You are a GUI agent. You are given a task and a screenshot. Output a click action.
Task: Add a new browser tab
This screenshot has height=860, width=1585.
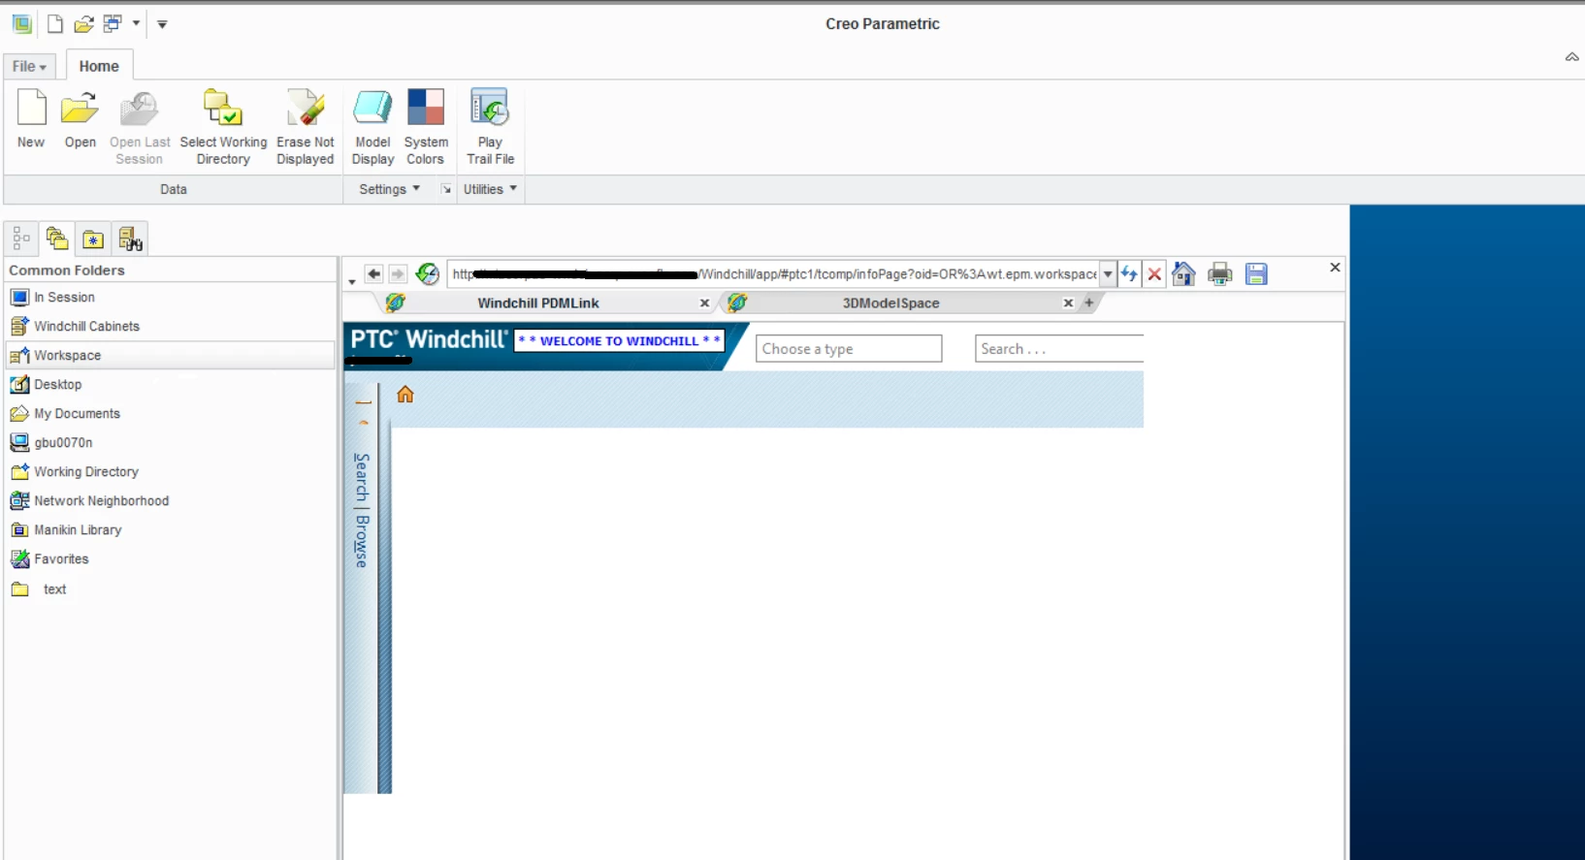(x=1088, y=303)
